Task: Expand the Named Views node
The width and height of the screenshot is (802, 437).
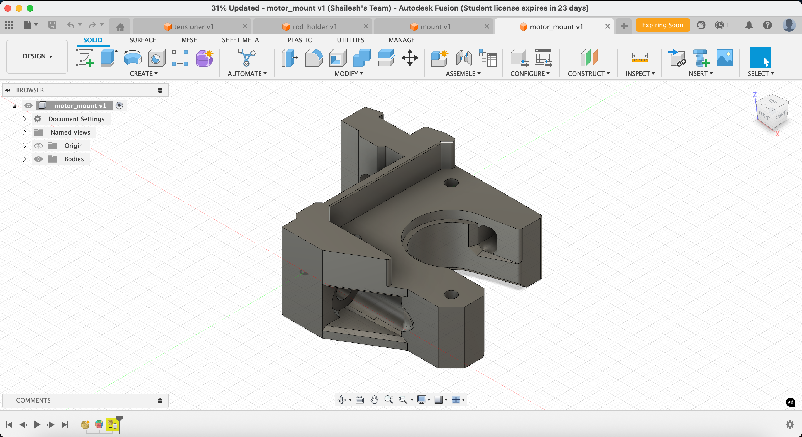Action: click(x=24, y=132)
